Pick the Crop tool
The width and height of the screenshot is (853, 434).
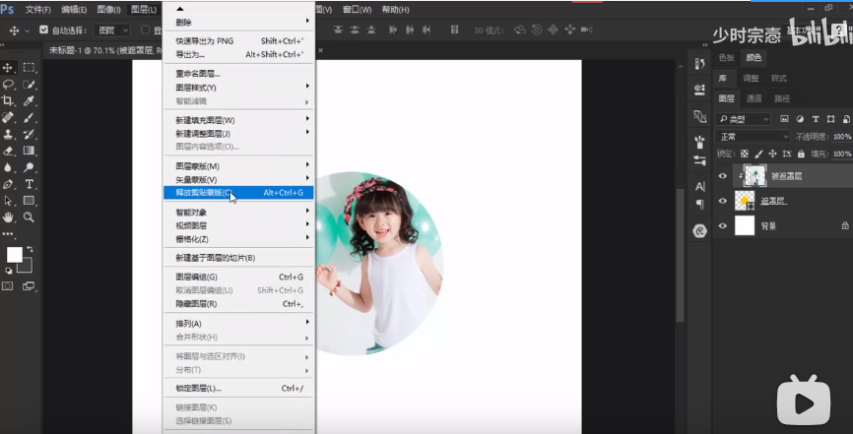click(x=9, y=101)
